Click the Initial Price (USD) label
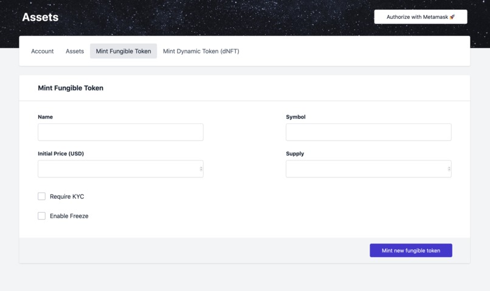The image size is (490, 291). 61,154
